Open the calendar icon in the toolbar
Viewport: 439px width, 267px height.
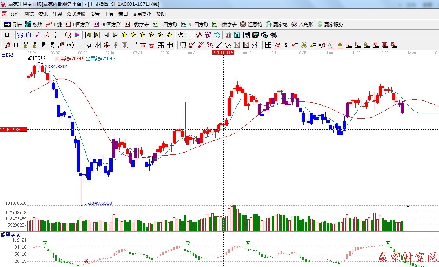coord(228,35)
